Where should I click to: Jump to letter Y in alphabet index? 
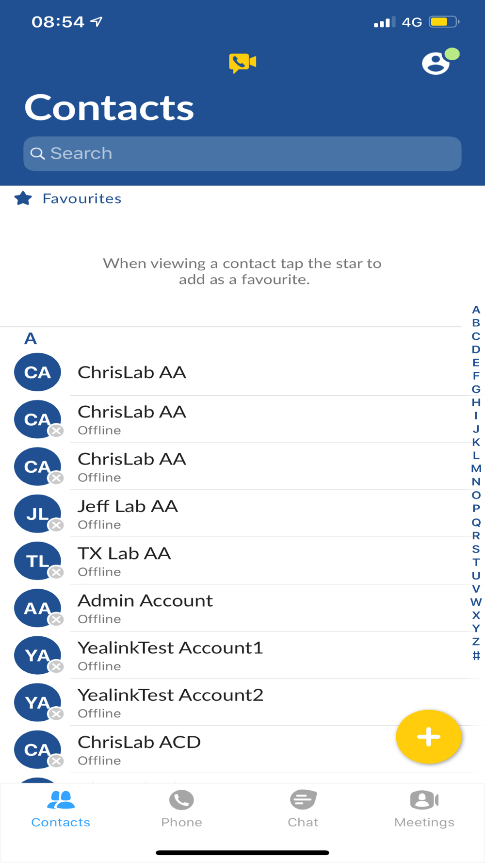(476, 628)
